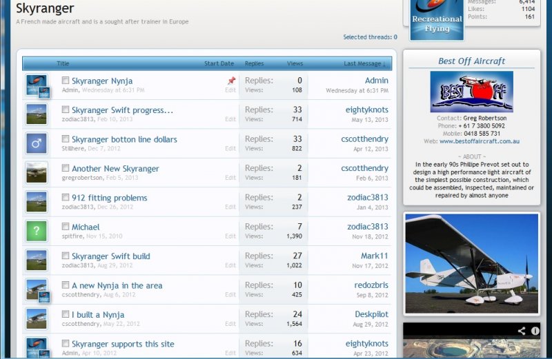Open zodiac3813 last poster on Michael row
552x359 pixels.
[368, 227]
